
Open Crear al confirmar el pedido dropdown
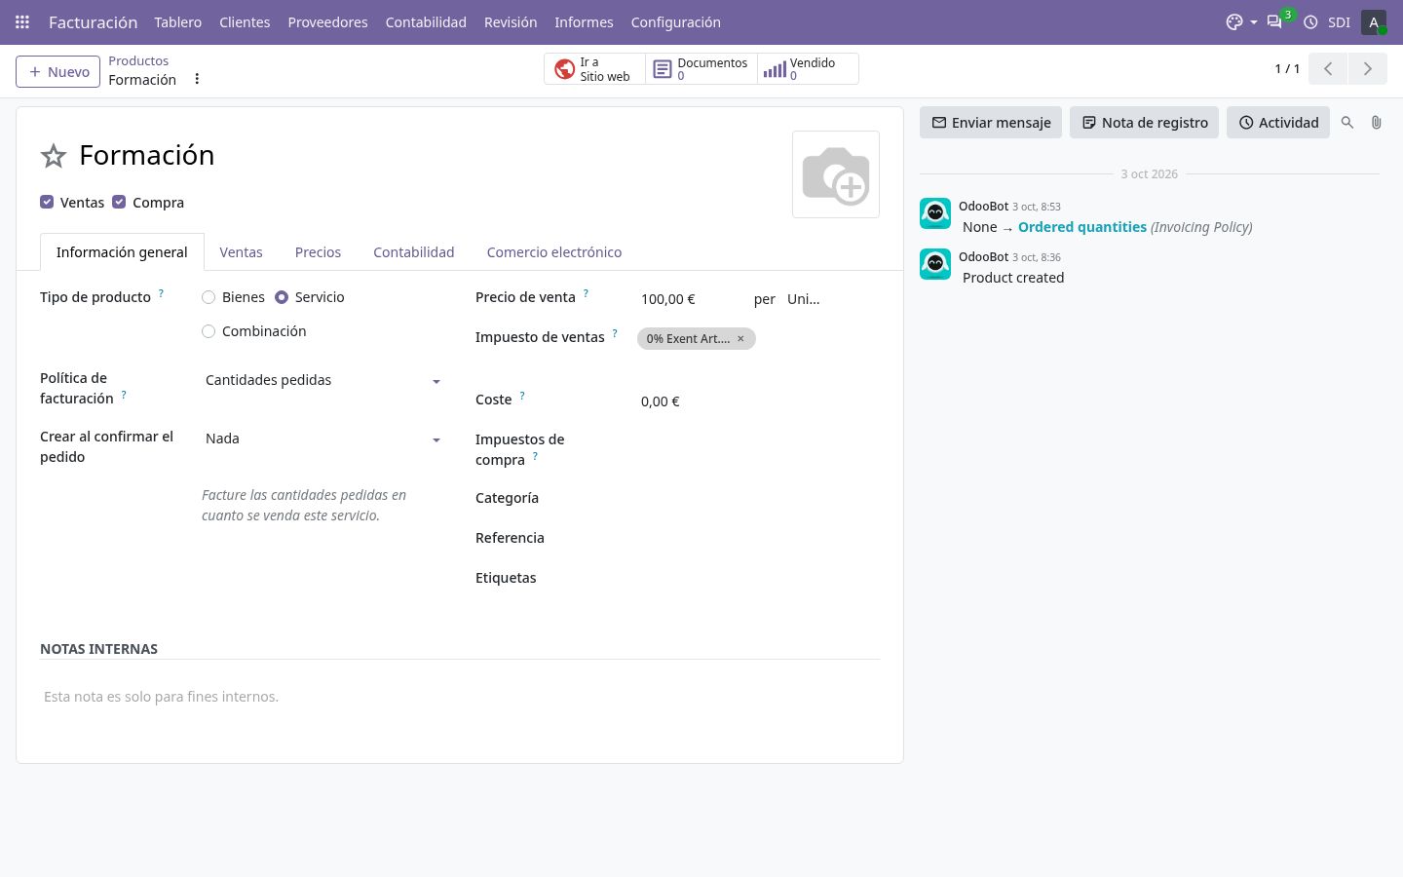[322, 438]
